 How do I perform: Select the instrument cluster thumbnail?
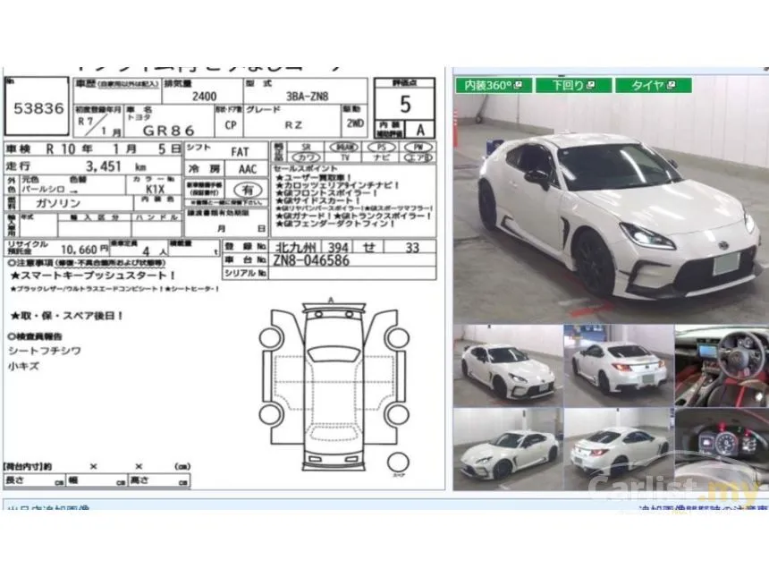click(x=722, y=449)
